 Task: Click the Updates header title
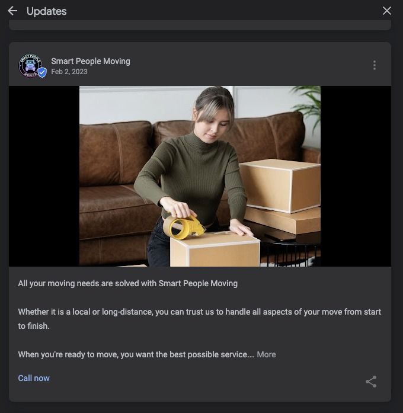click(47, 11)
